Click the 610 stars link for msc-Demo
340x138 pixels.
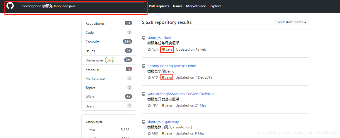pos(153,77)
